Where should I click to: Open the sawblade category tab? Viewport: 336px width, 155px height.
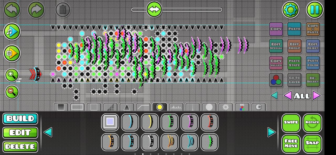click(x=225, y=107)
